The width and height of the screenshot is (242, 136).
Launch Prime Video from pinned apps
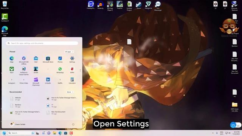coord(24,81)
